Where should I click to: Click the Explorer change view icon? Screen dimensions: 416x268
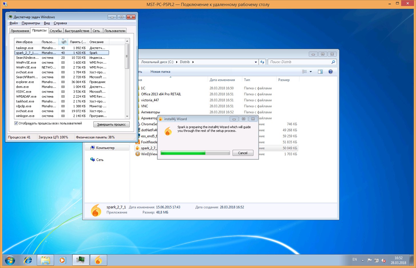[x=305, y=72]
